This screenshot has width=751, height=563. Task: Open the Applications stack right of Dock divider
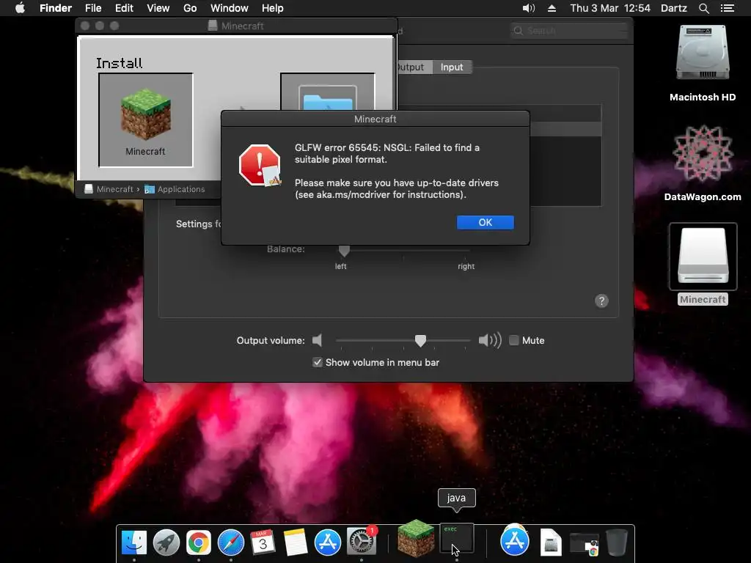[515, 540]
